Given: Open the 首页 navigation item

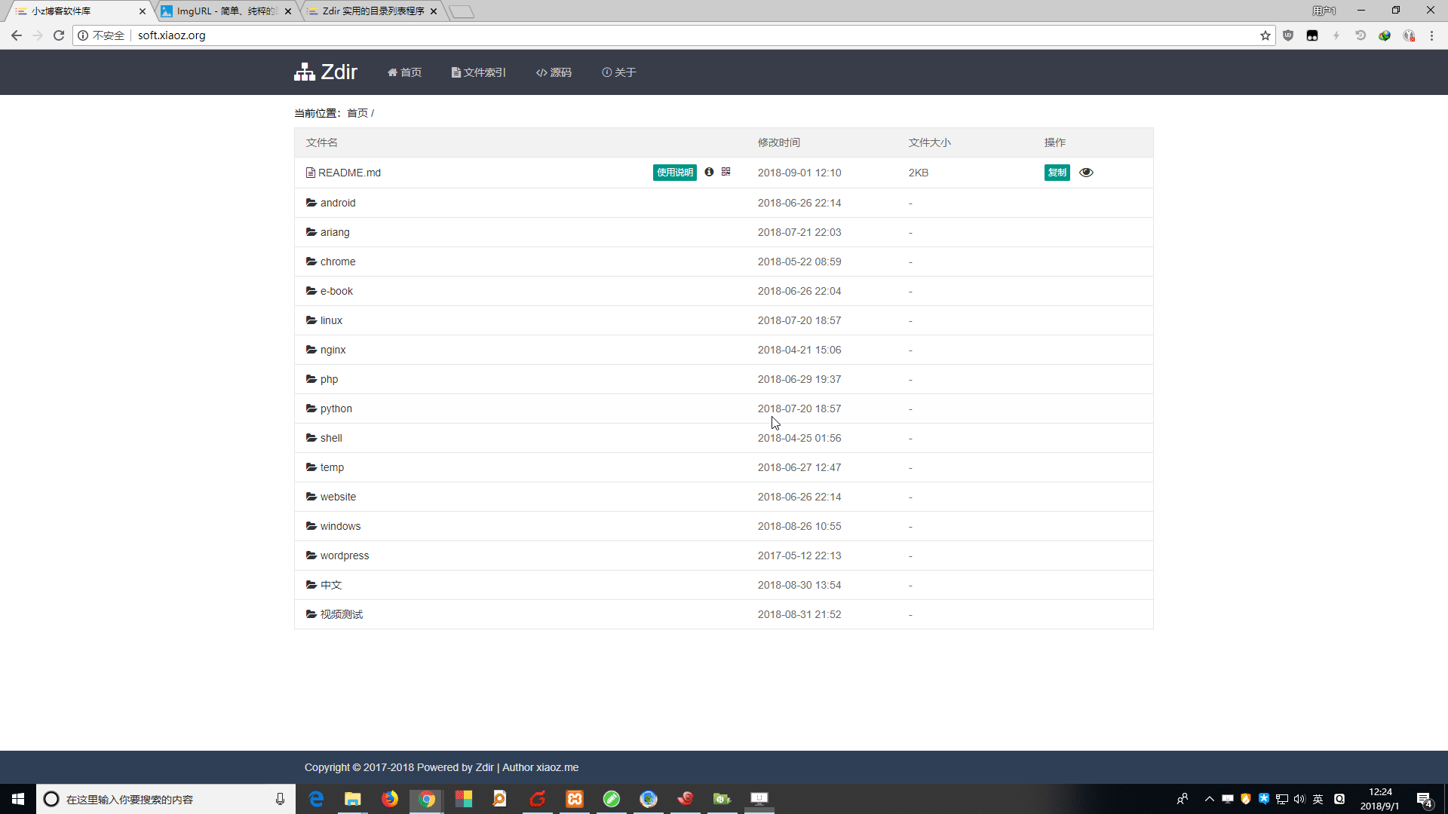Looking at the screenshot, I should [x=404, y=72].
